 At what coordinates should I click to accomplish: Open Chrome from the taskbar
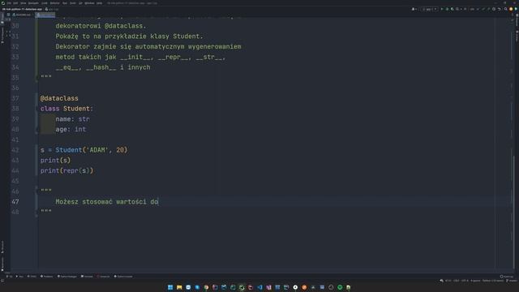(x=206, y=287)
